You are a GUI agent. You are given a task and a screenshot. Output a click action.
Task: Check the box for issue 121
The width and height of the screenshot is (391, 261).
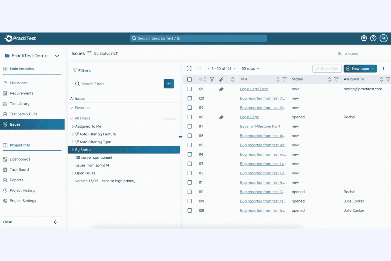[189, 89]
